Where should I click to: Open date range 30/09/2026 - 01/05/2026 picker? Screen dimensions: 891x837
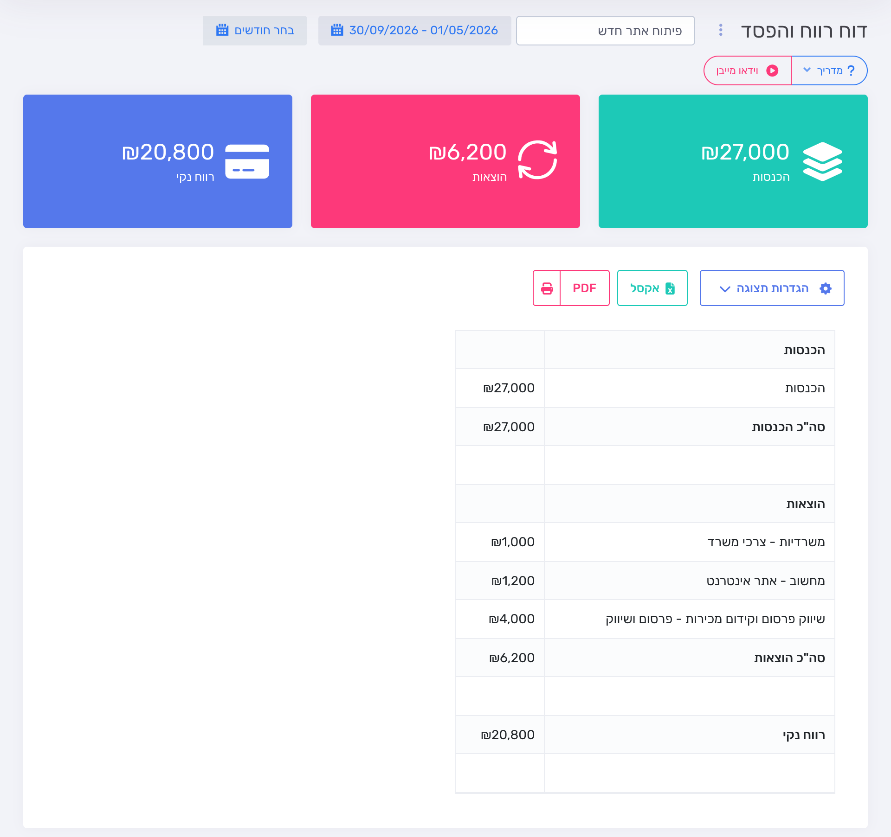click(414, 31)
